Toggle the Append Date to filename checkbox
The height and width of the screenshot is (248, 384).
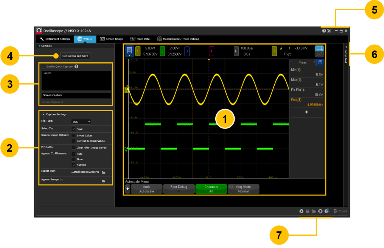click(73, 154)
